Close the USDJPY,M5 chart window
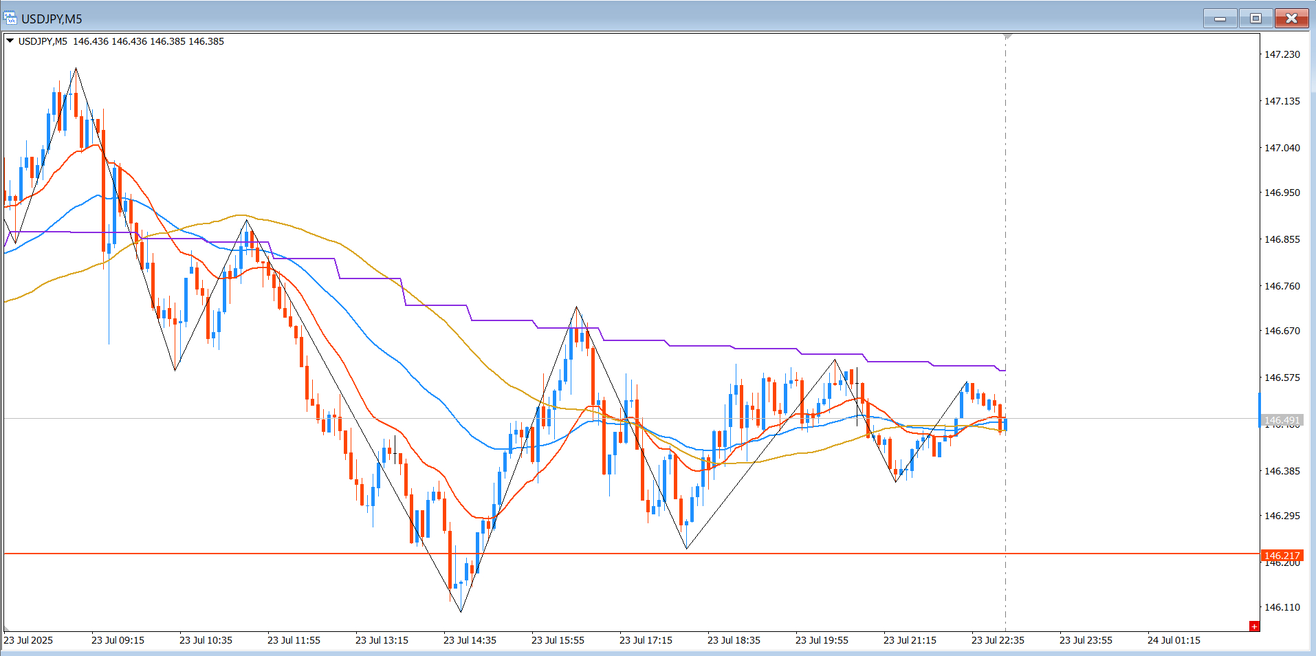The width and height of the screenshot is (1316, 656). (x=1291, y=19)
